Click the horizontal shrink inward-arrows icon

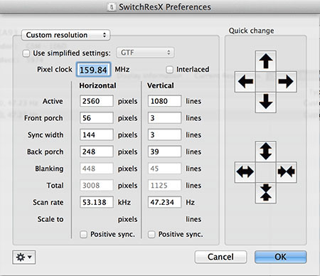point(287,172)
